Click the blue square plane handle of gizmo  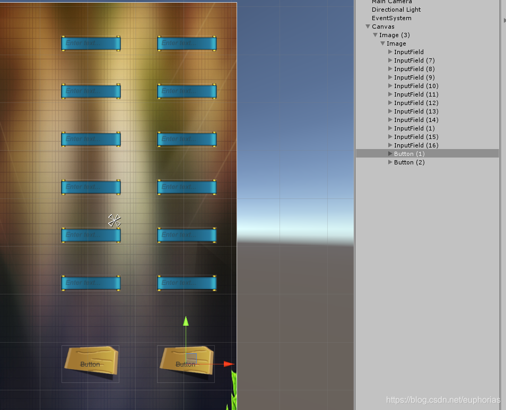[x=191, y=359]
